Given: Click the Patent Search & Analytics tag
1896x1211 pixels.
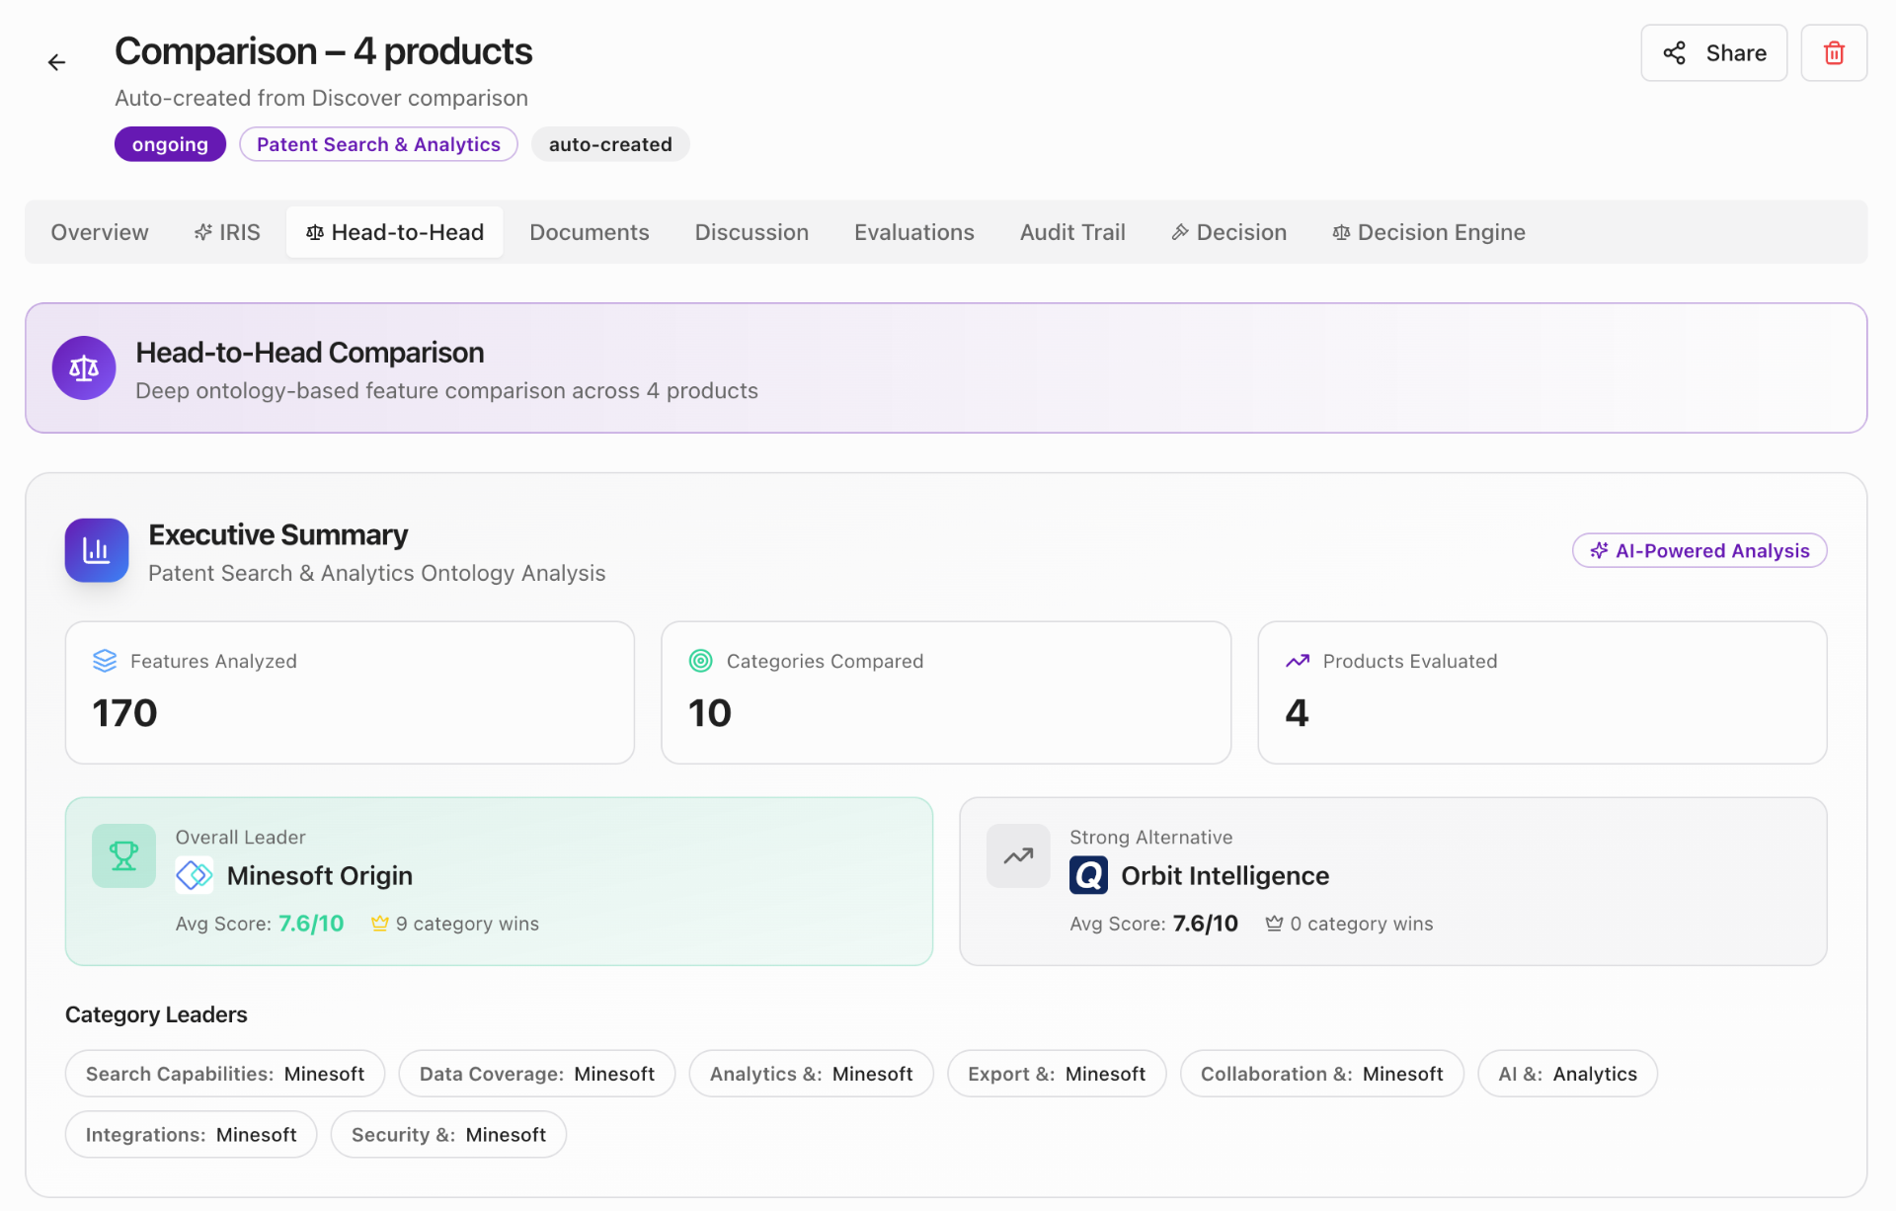Looking at the screenshot, I should [378, 143].
